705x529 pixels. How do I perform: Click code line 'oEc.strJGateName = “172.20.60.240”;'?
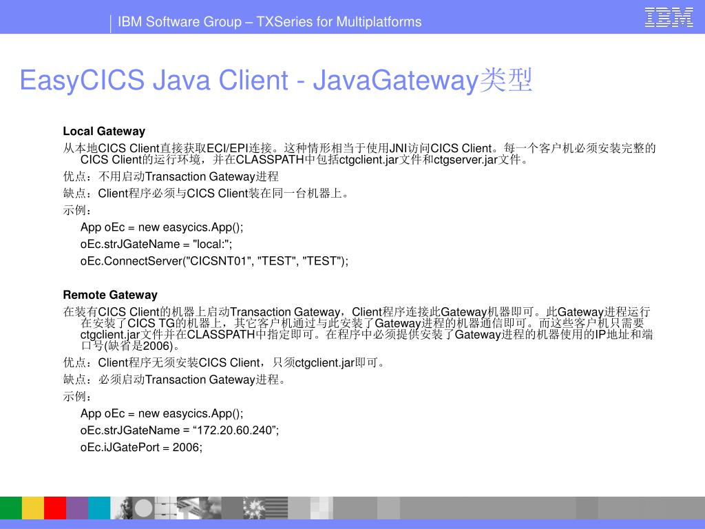180,430
